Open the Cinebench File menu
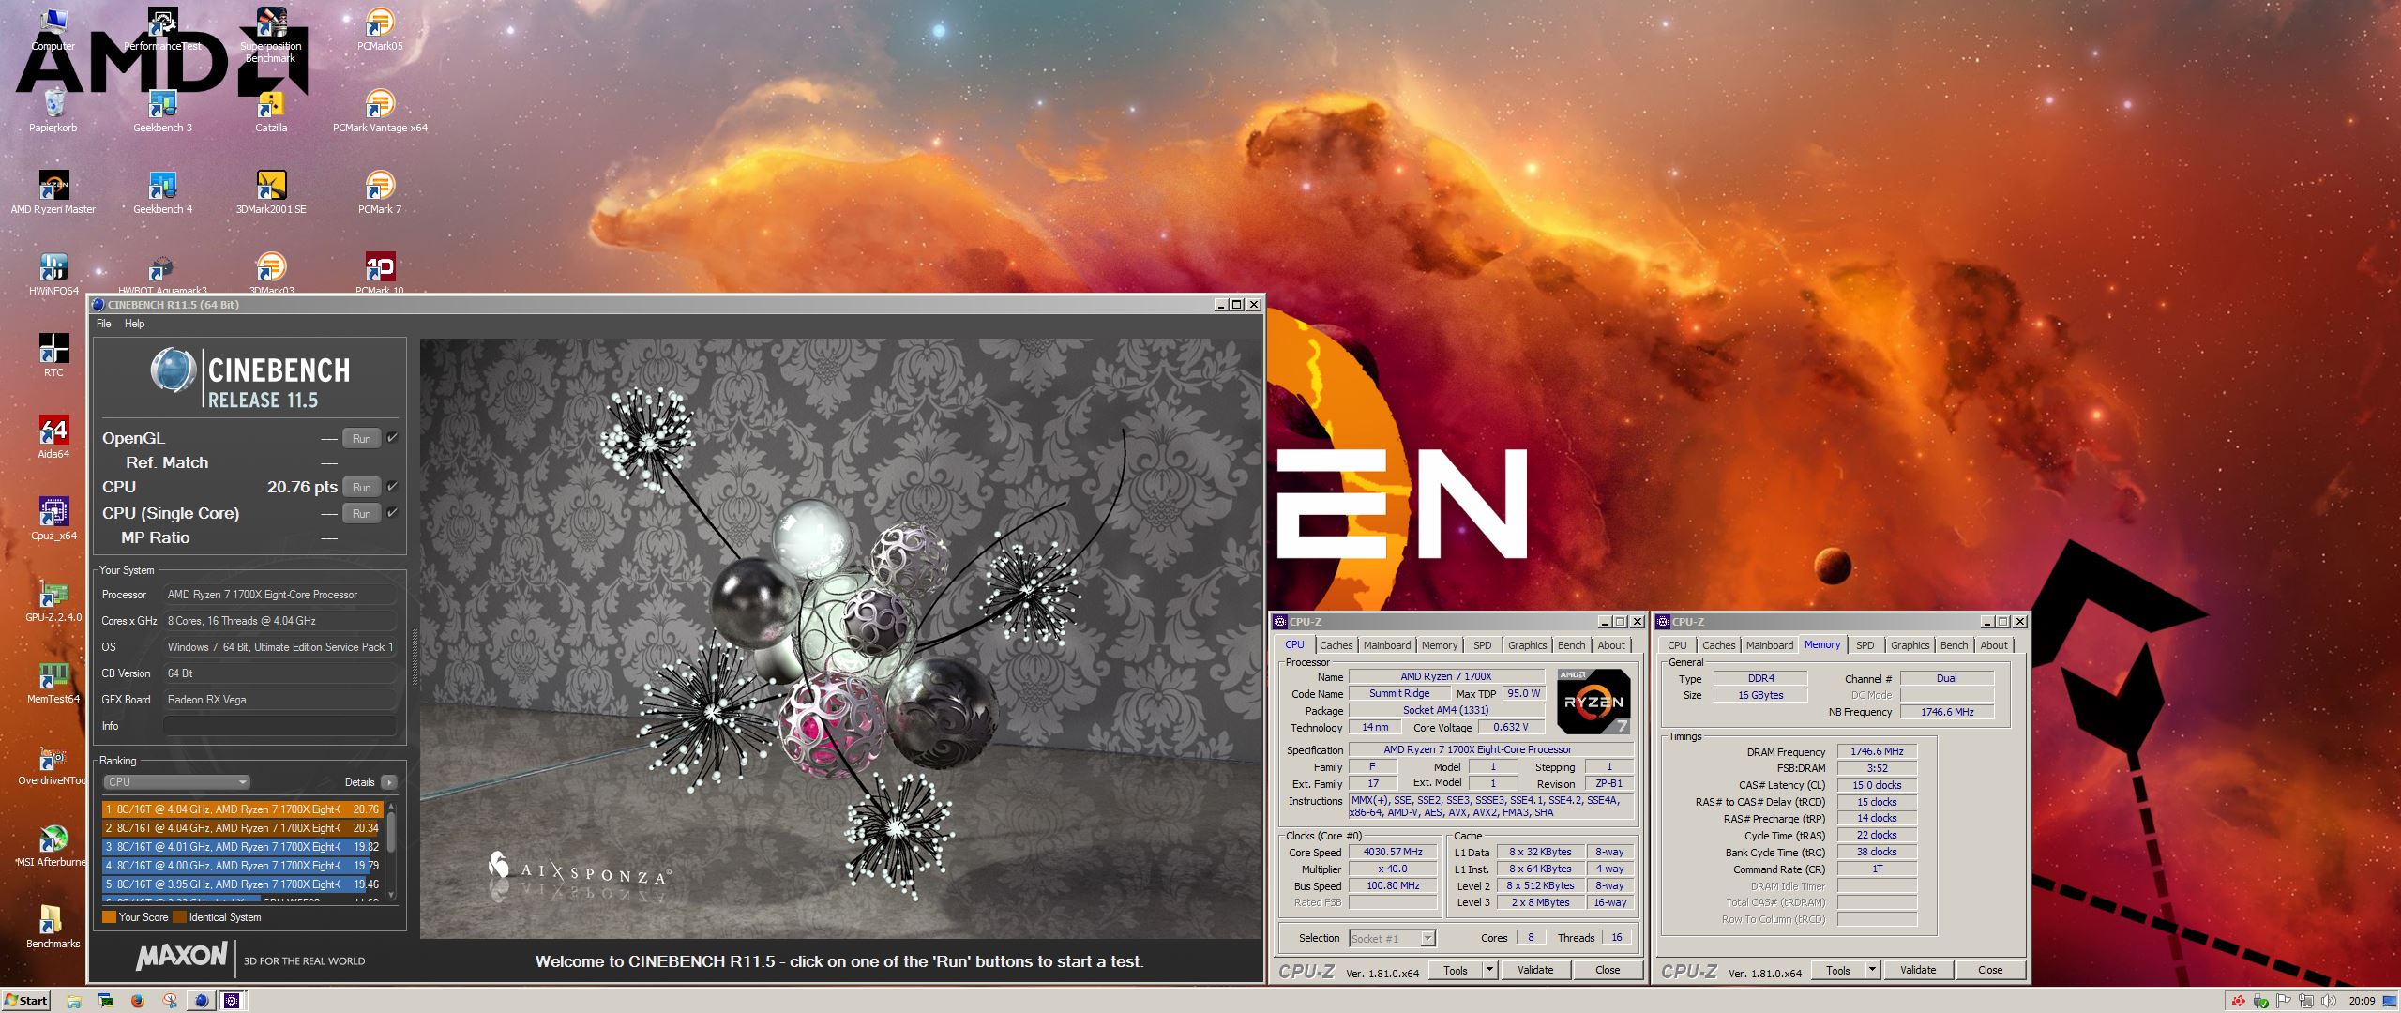The image size is (2401, 1013). click(104, 324)
